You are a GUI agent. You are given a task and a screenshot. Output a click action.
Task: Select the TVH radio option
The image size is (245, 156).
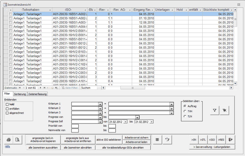tap(185, 111)
